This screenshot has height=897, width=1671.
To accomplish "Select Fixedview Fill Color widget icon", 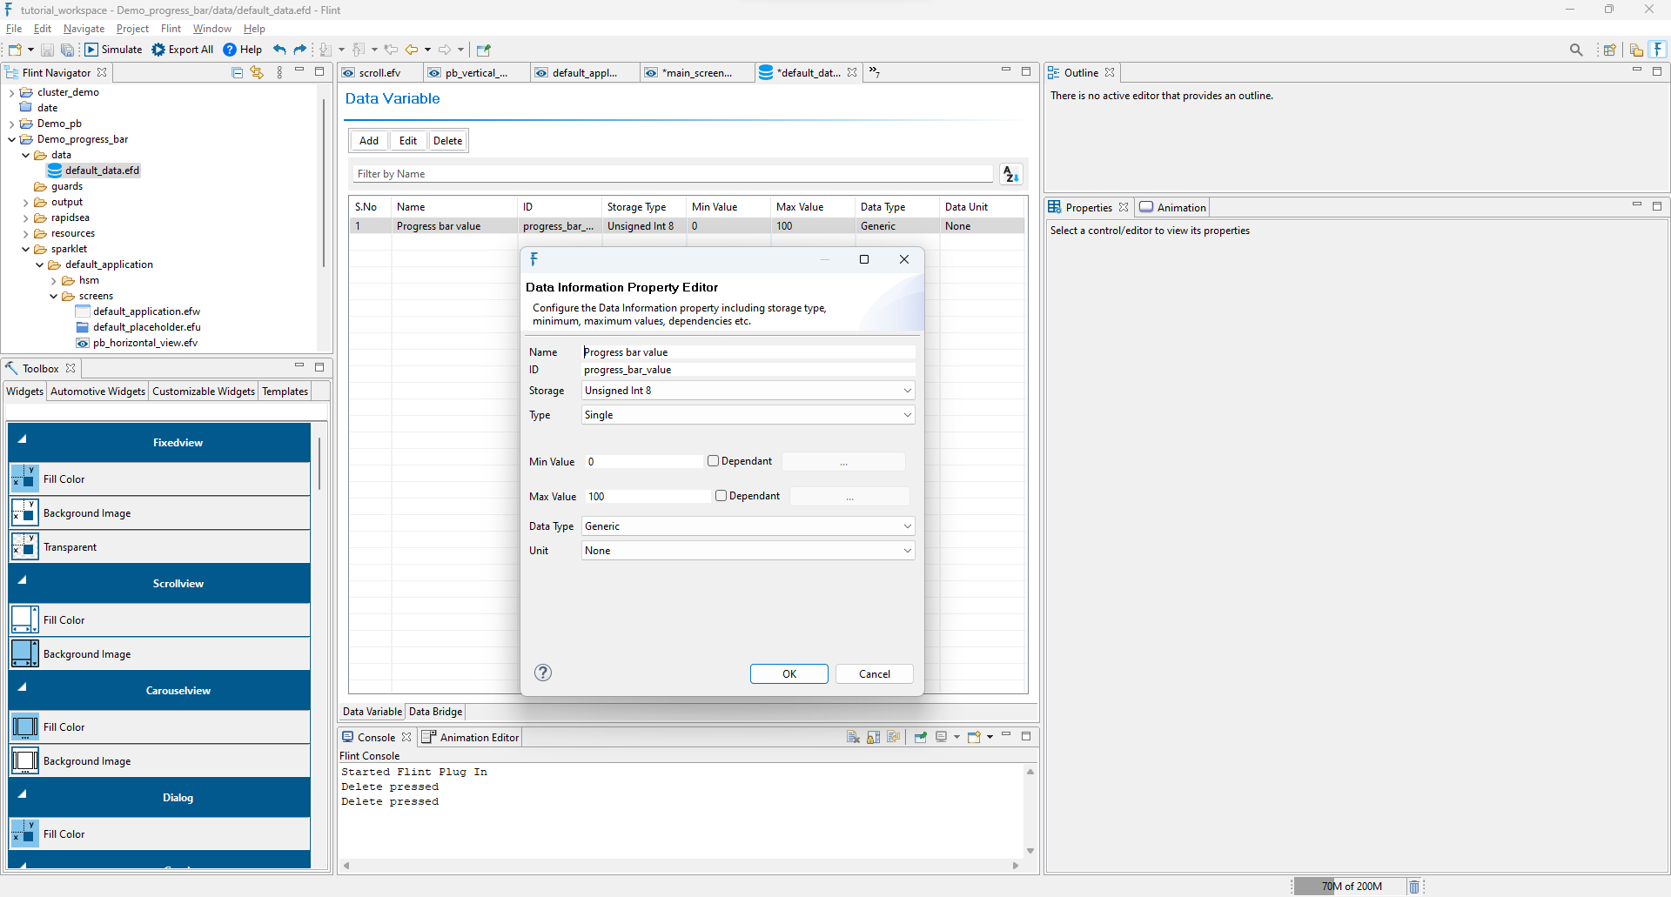I will click(24, 479).
